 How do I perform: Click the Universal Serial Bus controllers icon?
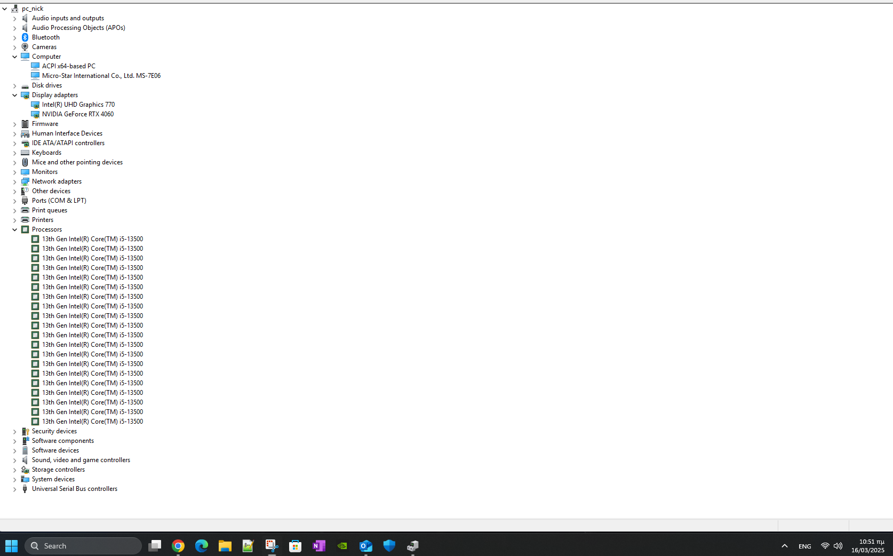point(25,489)
